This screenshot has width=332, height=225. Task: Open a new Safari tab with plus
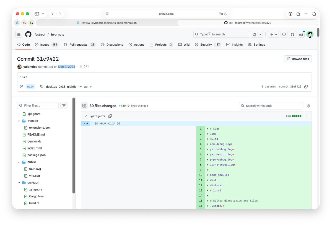pyautogui.click(x=306, y=14)
